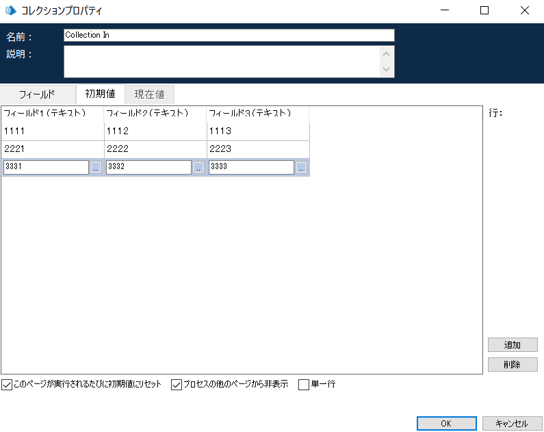
Task: Minimize the コレクションプロパティ window
Action: click(445, 10)
